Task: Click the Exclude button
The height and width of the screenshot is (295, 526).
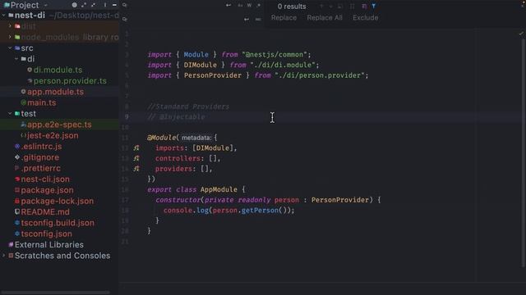Action: click(365, 18)
